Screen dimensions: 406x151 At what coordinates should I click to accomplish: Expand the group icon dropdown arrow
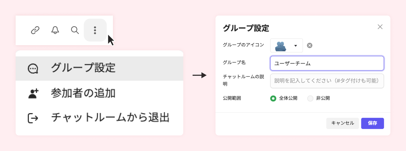tap(295, 46)
